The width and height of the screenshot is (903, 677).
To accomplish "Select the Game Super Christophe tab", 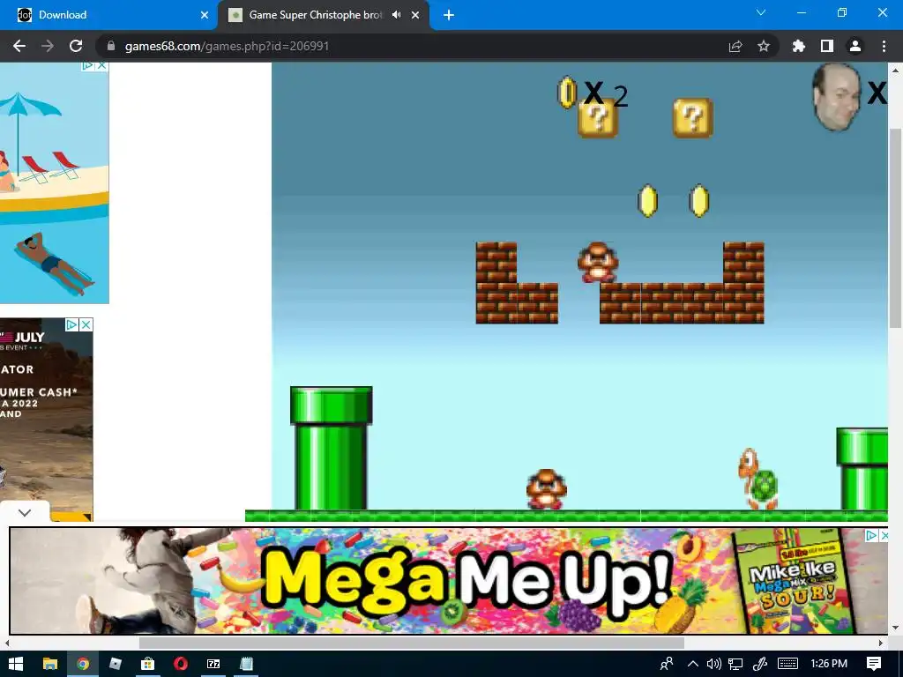I will (x=316, y=15).
